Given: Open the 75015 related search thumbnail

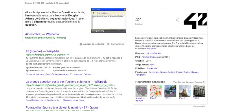Looking at the screenshot, I should [170, 91].
